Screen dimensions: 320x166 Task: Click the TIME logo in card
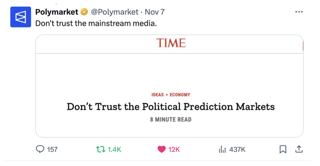click(x=171, y=43)
